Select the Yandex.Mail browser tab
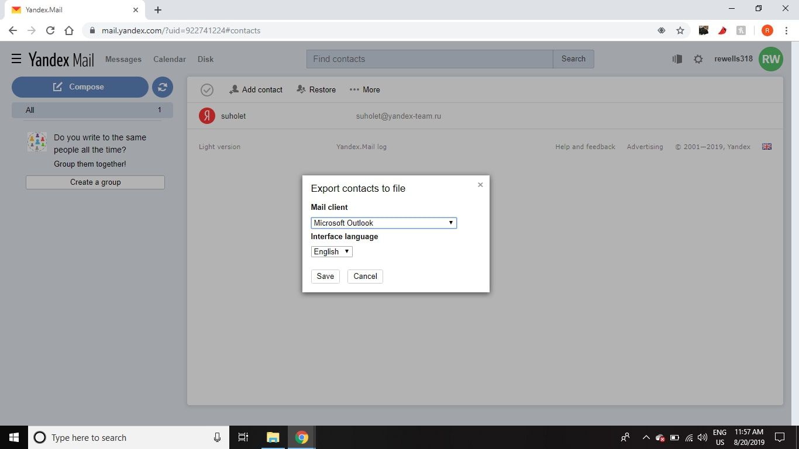Image resolution: width=799 pixels, height=449 pixels. (74, 10)
